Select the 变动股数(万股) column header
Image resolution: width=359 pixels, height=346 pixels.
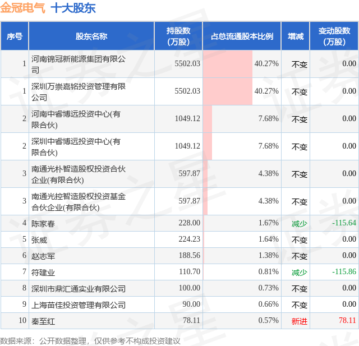tap(334, 36)
